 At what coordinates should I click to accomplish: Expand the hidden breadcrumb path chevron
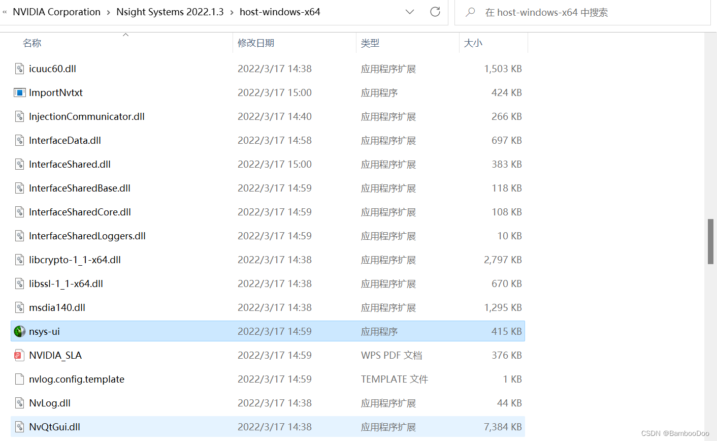click(x=5, y=12)
